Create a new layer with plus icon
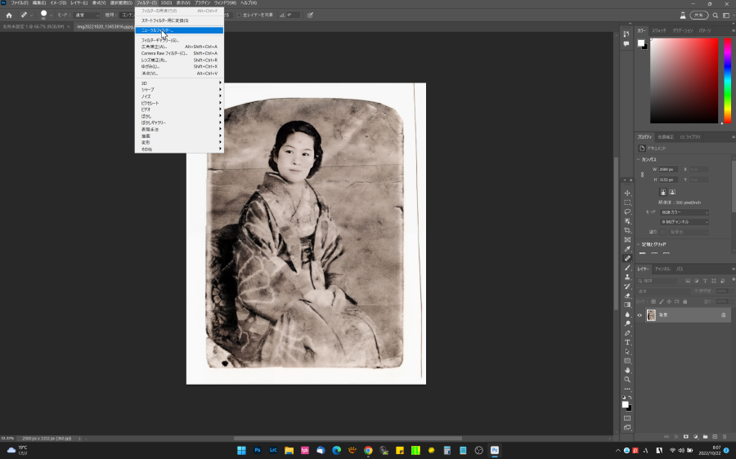 pyautogui.click(x=715, y=436)
